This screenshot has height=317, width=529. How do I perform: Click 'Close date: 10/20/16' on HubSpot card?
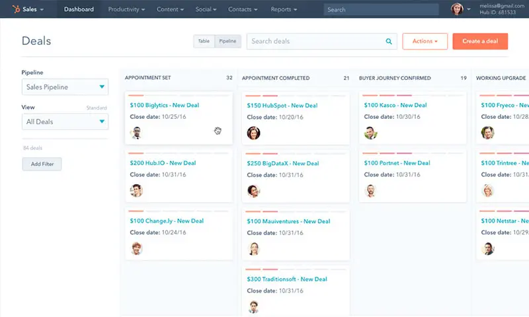(275, 117)
